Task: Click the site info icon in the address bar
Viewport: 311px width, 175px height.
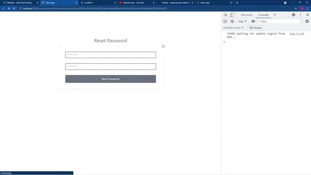Action: pos(20,9)
